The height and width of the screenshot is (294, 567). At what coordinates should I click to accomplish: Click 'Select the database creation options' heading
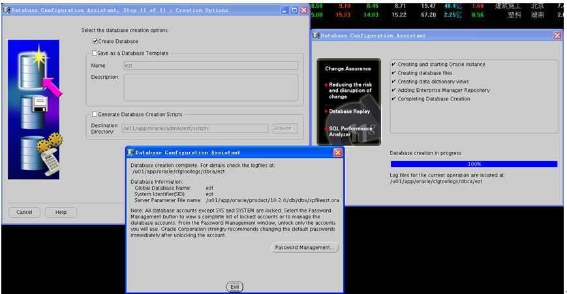pos(125,30)
